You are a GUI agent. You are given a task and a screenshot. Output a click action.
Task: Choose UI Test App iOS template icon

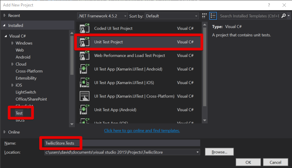[x=84, y=83]
